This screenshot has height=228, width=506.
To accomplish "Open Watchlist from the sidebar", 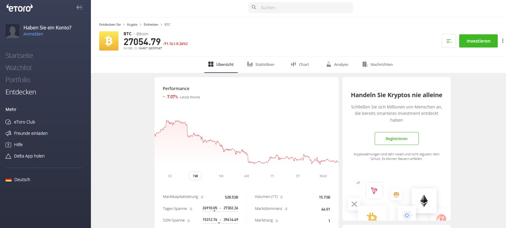I will tap(19, 68).
